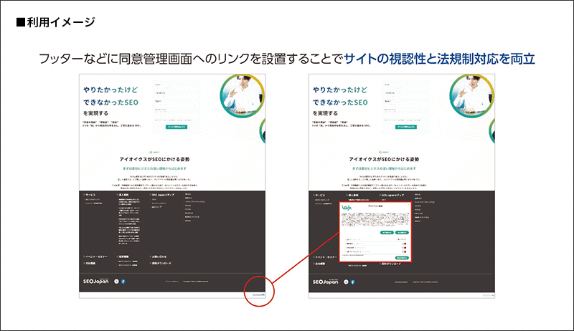This screenshot has height=331, width=574.
Task: Click privacy policy link beside copyright, right screenshot
Action: pos(402,282)
